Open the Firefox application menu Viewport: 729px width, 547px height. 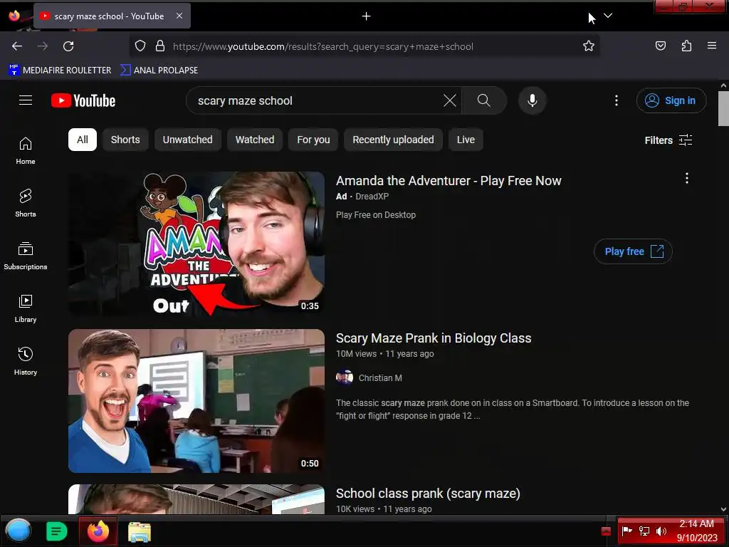712,46
